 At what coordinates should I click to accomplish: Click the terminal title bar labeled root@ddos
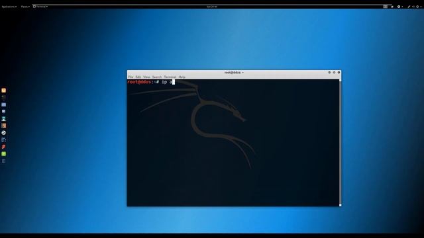pyautogui.click(x=234, y=73)
